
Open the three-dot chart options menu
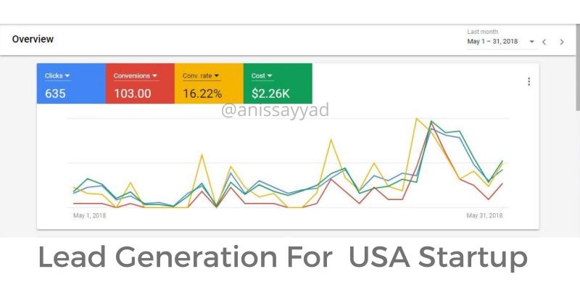click(529, 82)
